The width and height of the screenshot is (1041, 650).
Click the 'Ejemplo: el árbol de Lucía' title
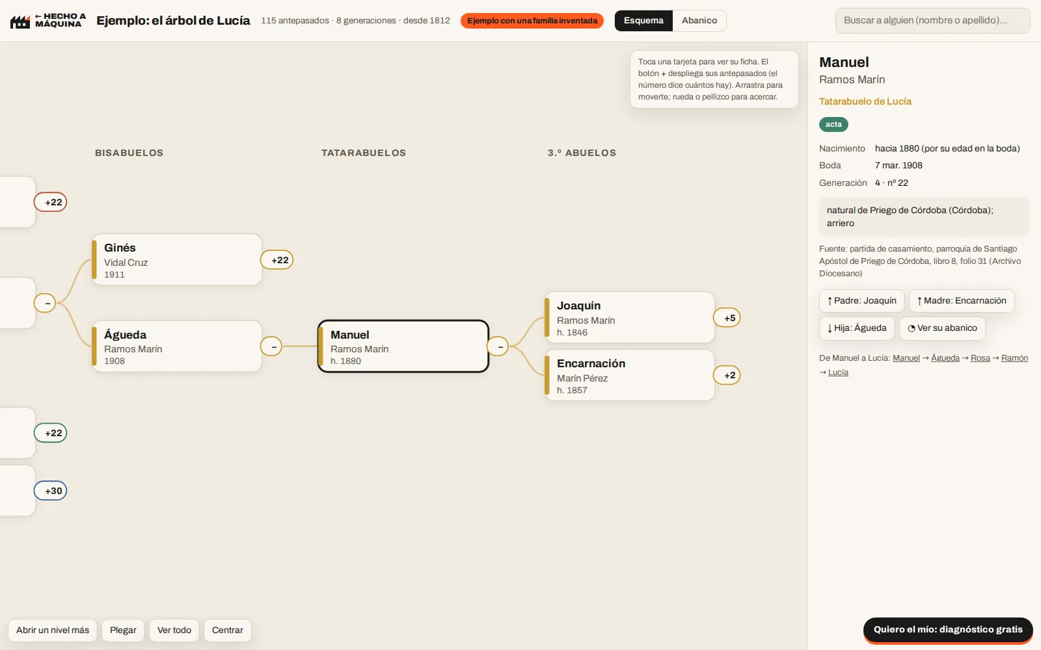(173, 21)
